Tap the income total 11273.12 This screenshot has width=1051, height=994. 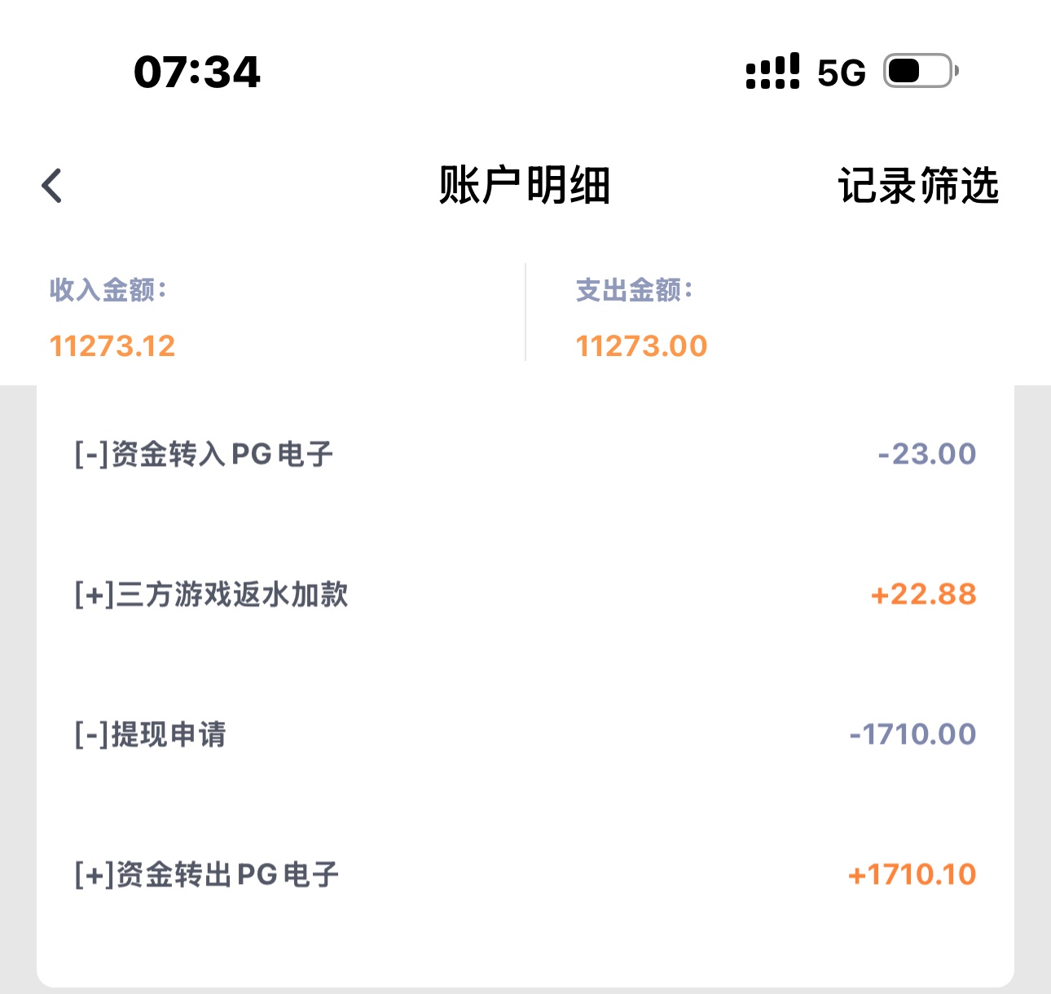click(x=112, y=346)
